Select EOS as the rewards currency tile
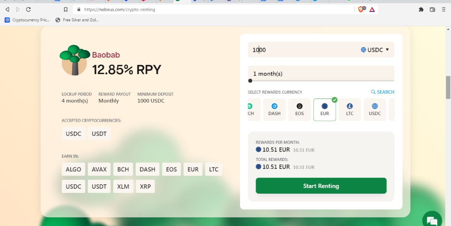Screen dimensions: 451x226 (300, 110)
